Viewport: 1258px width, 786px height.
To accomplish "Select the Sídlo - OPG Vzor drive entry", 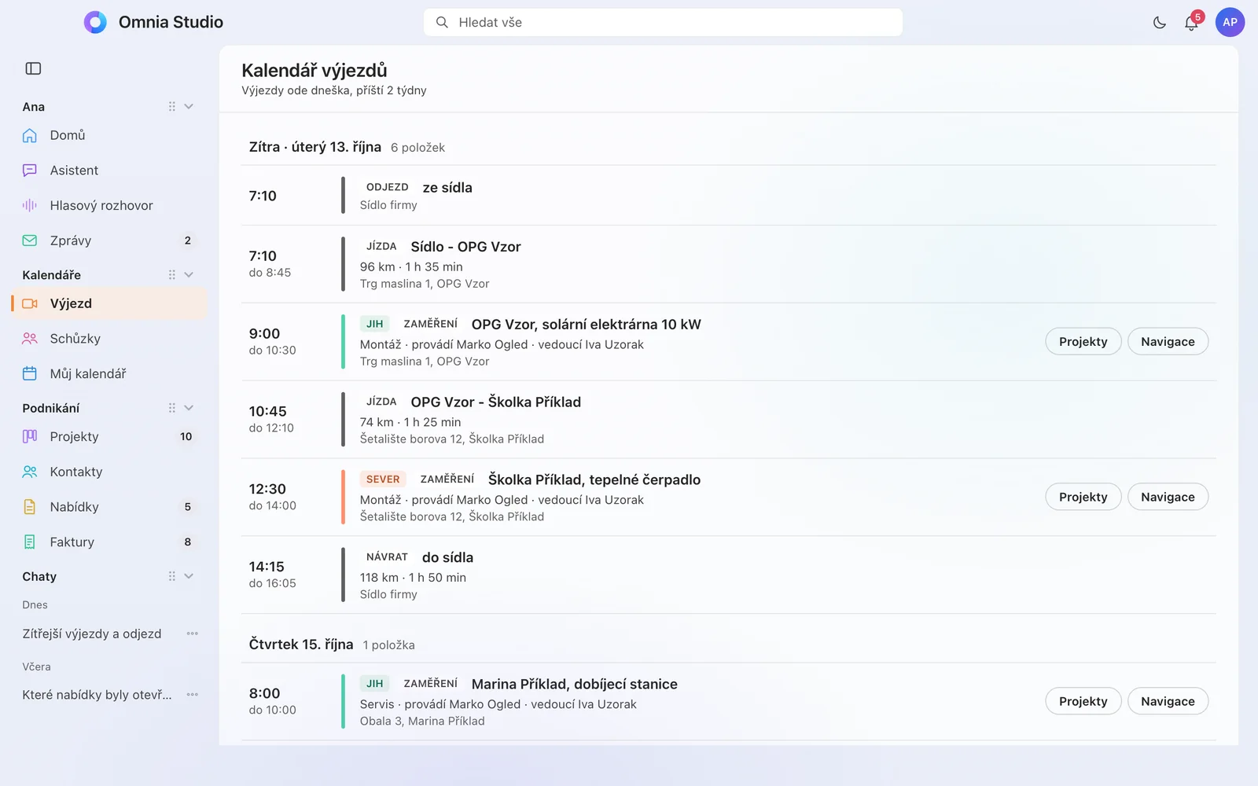I will [729, 264].
